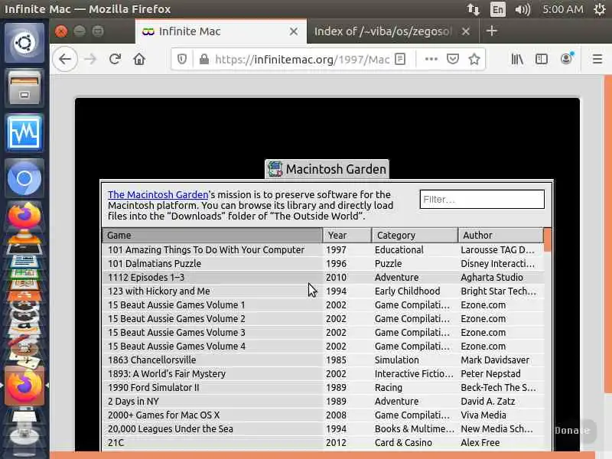The image size is (612, 459).
Task: Sort by the Game column header
Action: click(x=213, y=236)
